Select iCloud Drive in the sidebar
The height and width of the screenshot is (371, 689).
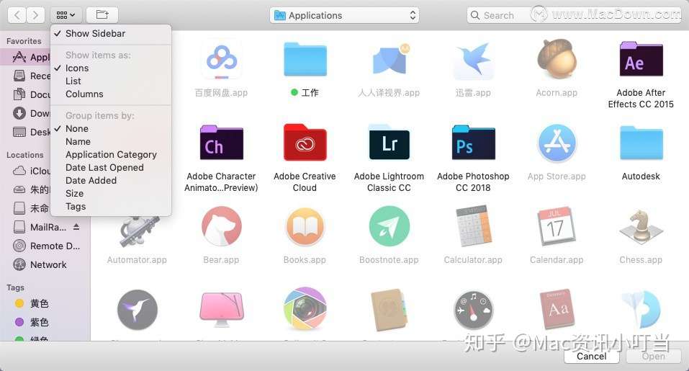(27, 171)
